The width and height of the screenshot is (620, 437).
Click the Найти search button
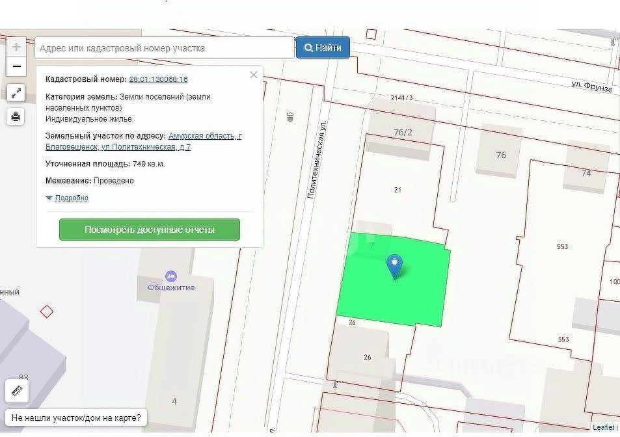(x=323, y=47)
